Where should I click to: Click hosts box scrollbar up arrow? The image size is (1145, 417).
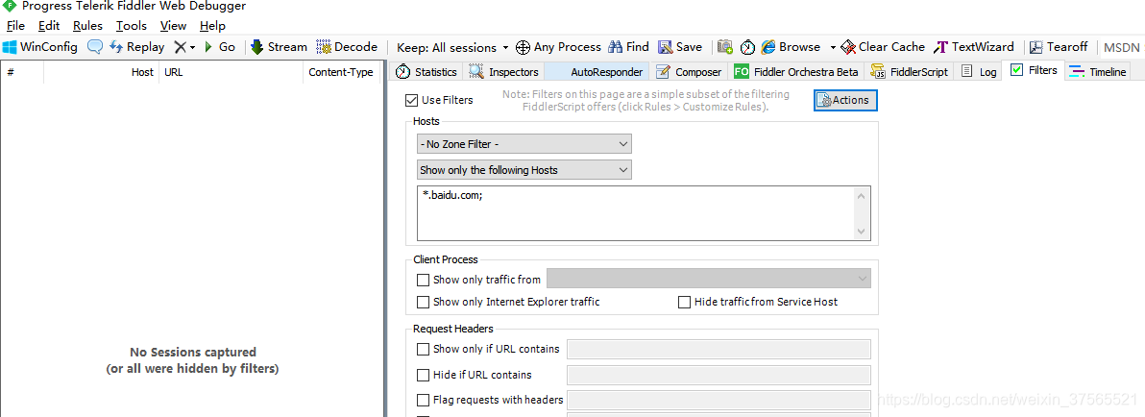(x=862, y=196)
